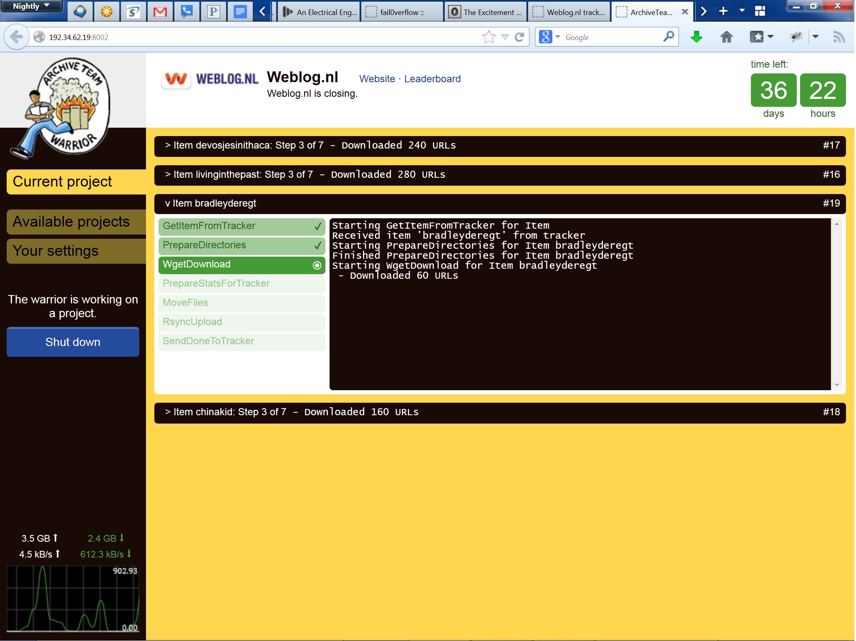Switch to 'The Excitement ...' tab
The height and width of the screenshot is (641, 856).
coord(486,12)
